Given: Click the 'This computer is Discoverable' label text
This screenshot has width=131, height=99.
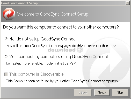Looking at the screenshot, I should [37, 74].
